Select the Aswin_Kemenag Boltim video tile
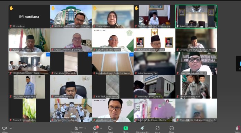 [29, 110]
